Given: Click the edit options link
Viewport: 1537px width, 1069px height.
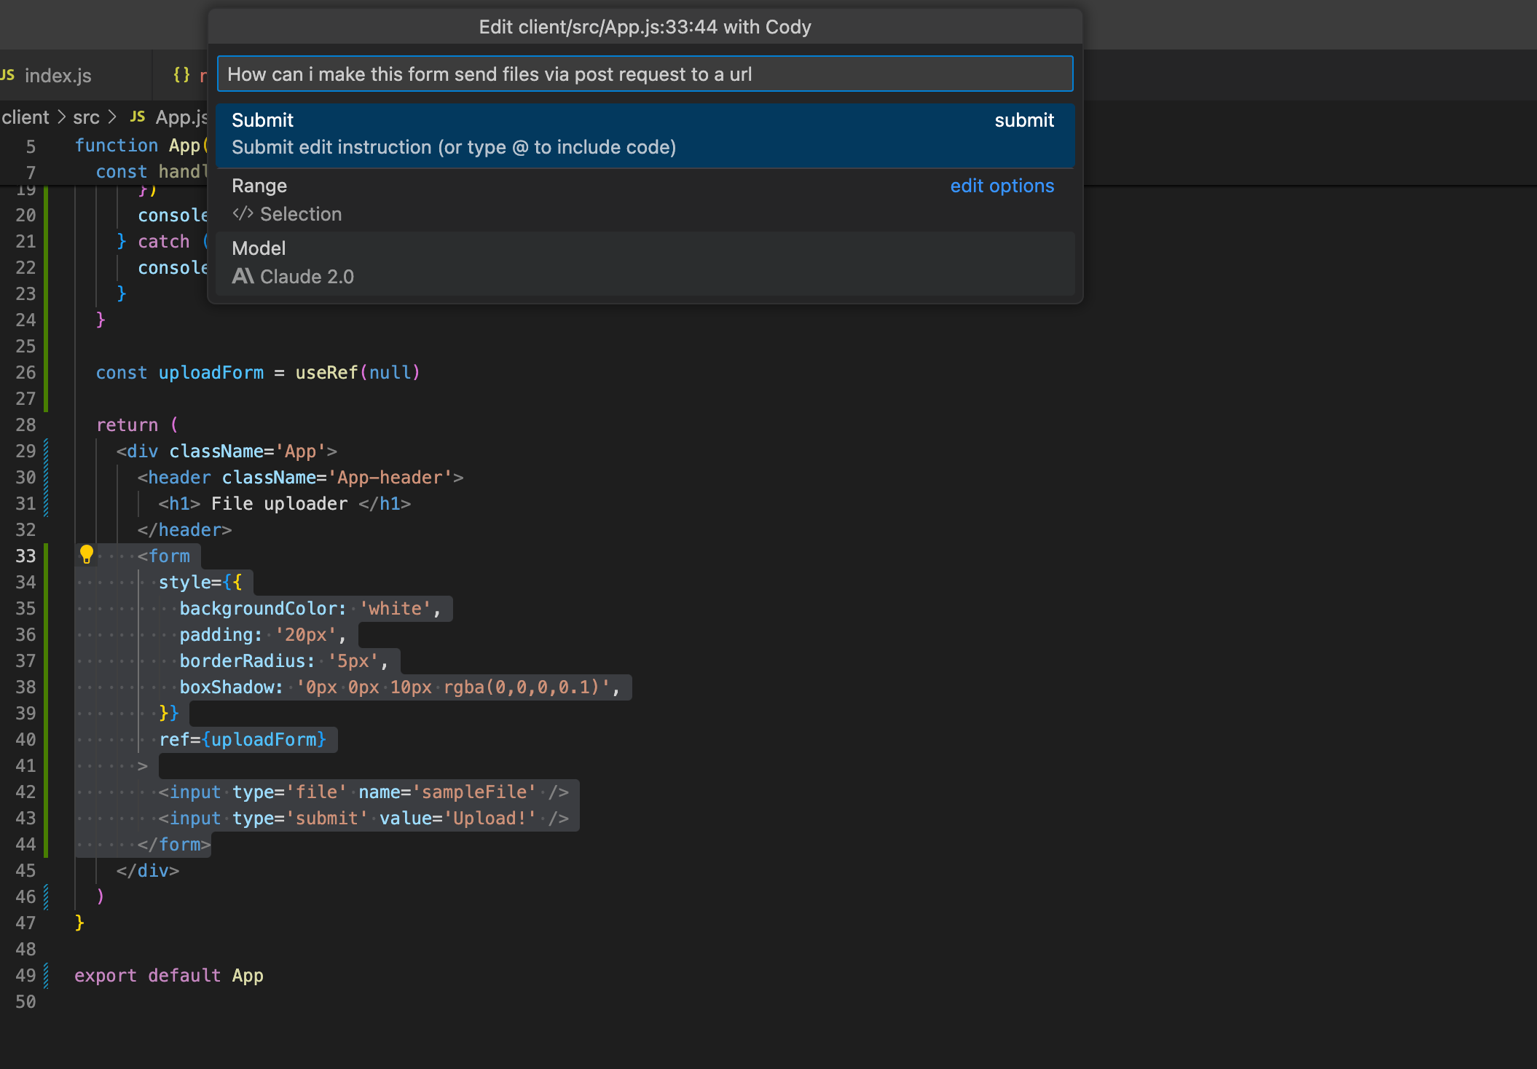Looking at the screenshot, I should [x=1002, y=186].
